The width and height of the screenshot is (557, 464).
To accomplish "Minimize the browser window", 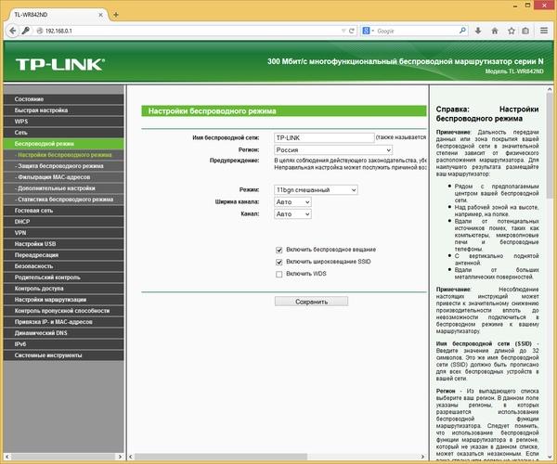I will pyautogui.click(x=515, y=6).
